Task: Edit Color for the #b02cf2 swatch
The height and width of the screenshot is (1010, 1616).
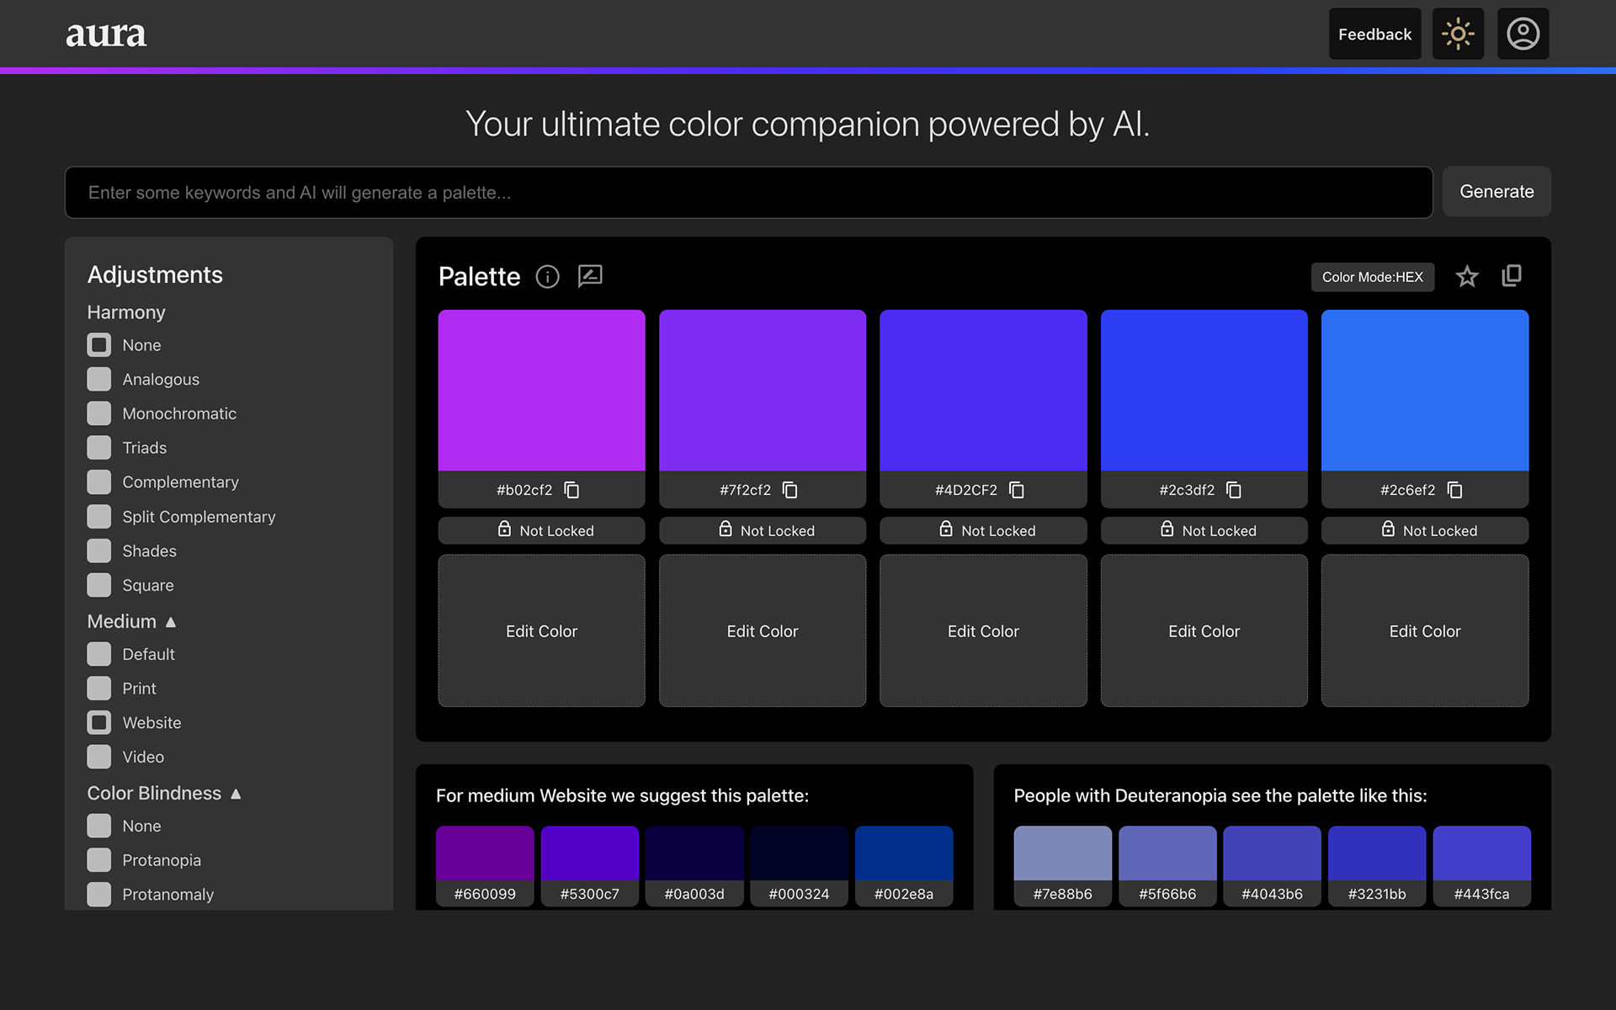Action: pos(541,631)
